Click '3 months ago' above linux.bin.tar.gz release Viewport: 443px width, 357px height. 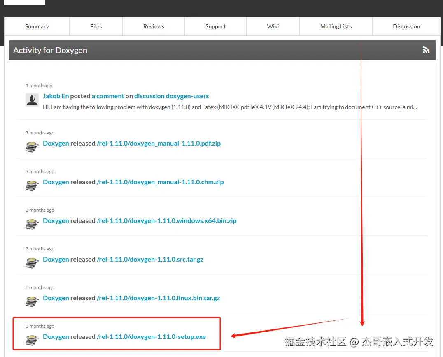[x=40, y=287]
